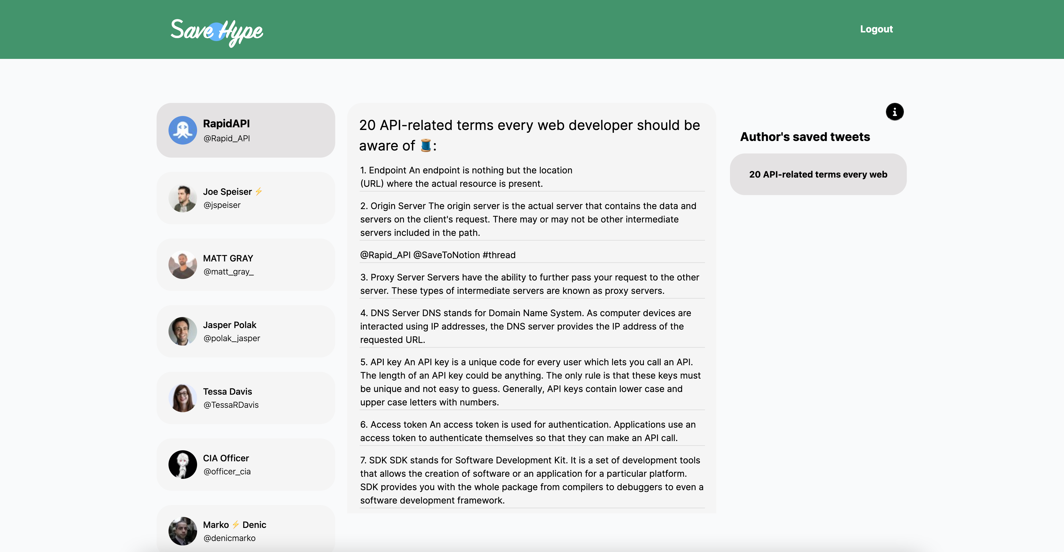
Task: Select the CIA Officer author card
Action: coord(246,465)
